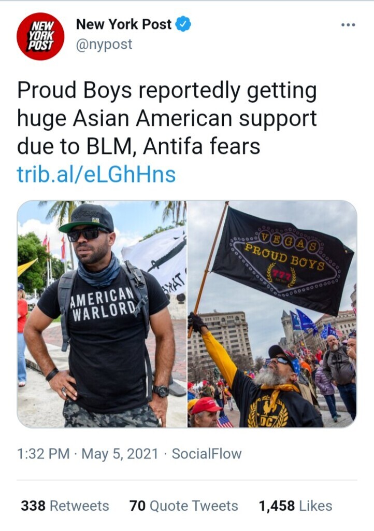Click the tweet headline text
This screenshot has height=531, width=374.
[x=167, y=119]
